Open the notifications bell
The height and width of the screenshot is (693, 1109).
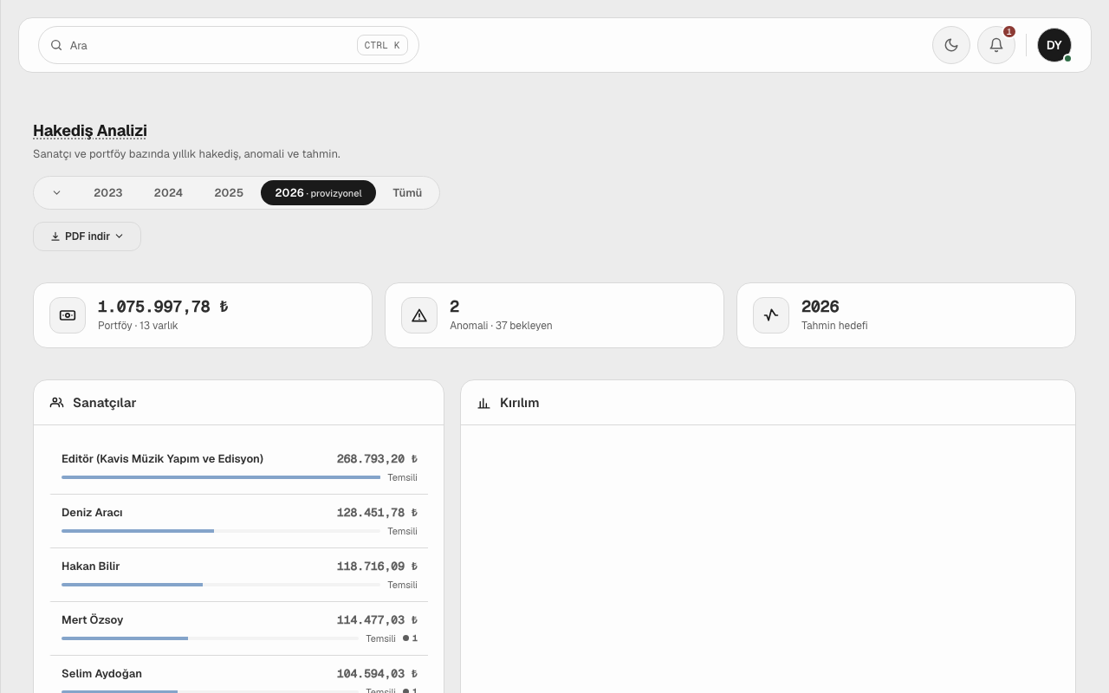[996, 45]
